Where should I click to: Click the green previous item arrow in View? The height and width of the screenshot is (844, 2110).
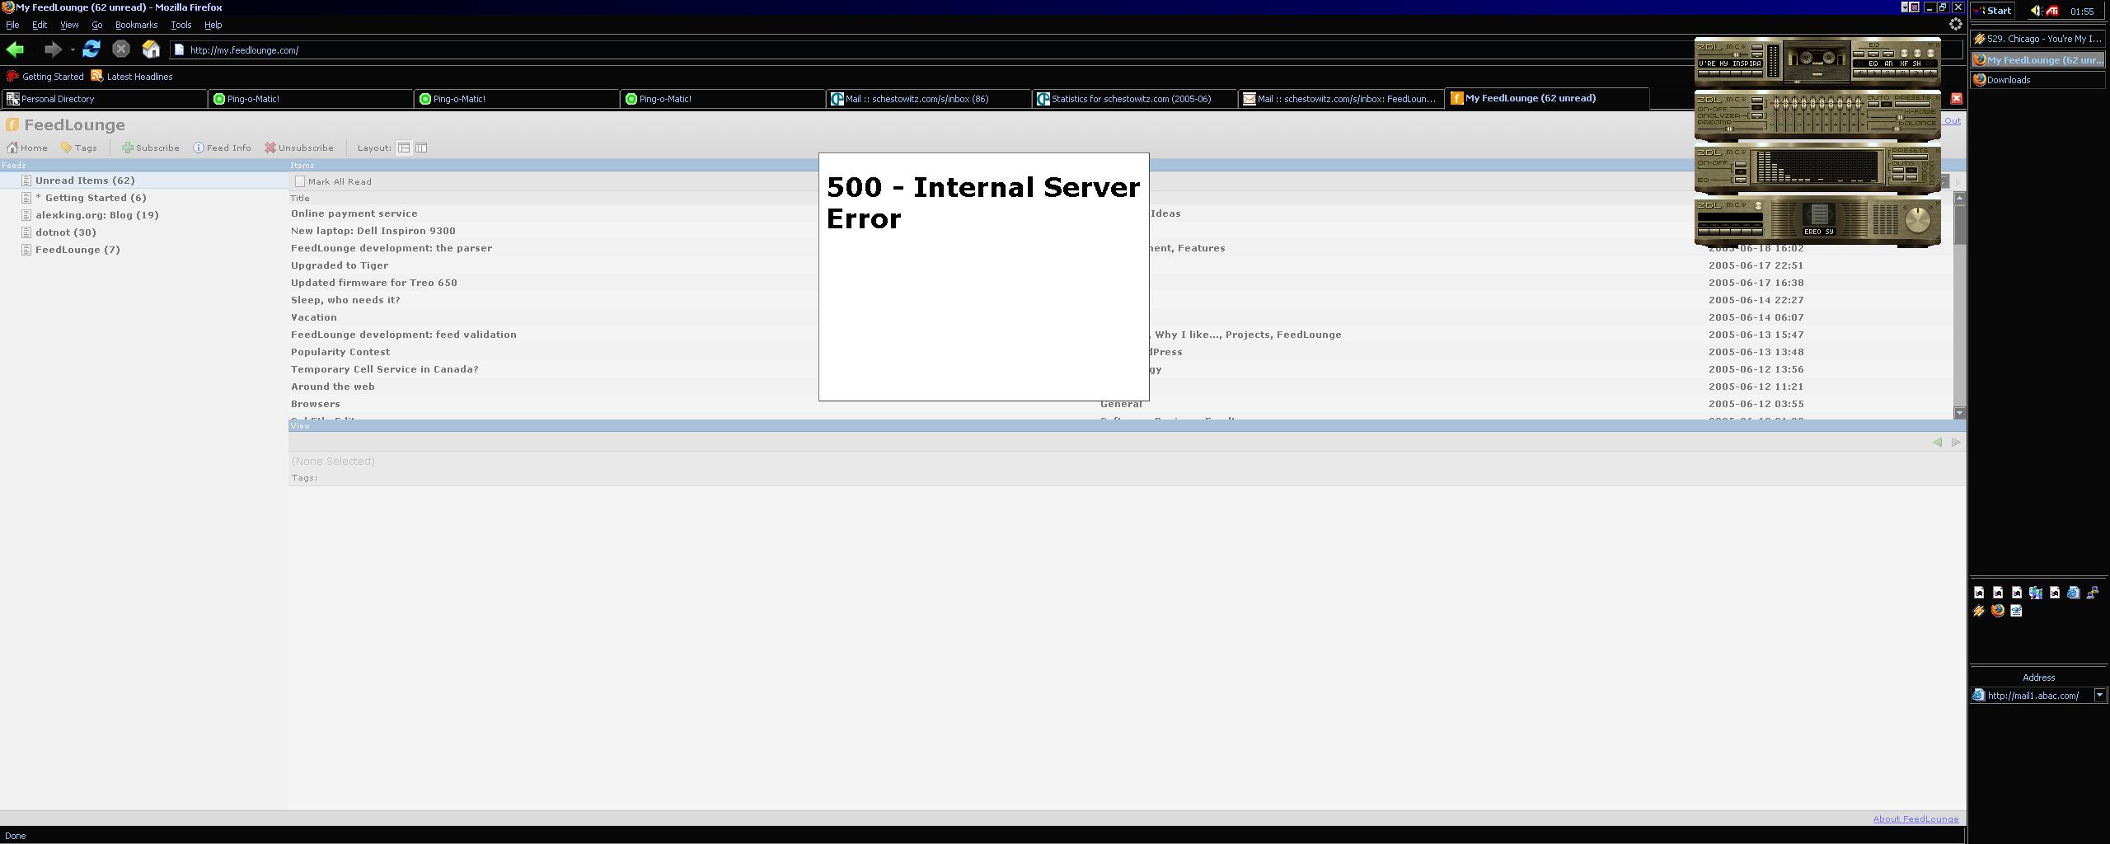tap(1937, 443)
